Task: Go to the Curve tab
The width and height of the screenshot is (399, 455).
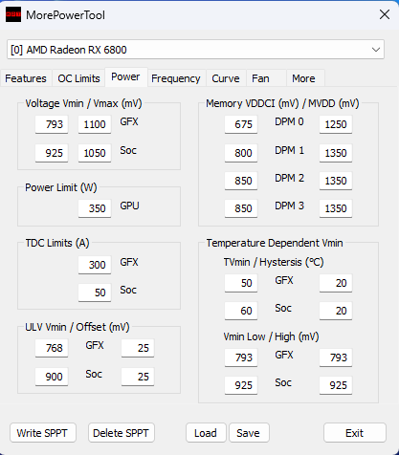Action: (x=226, y=78)
